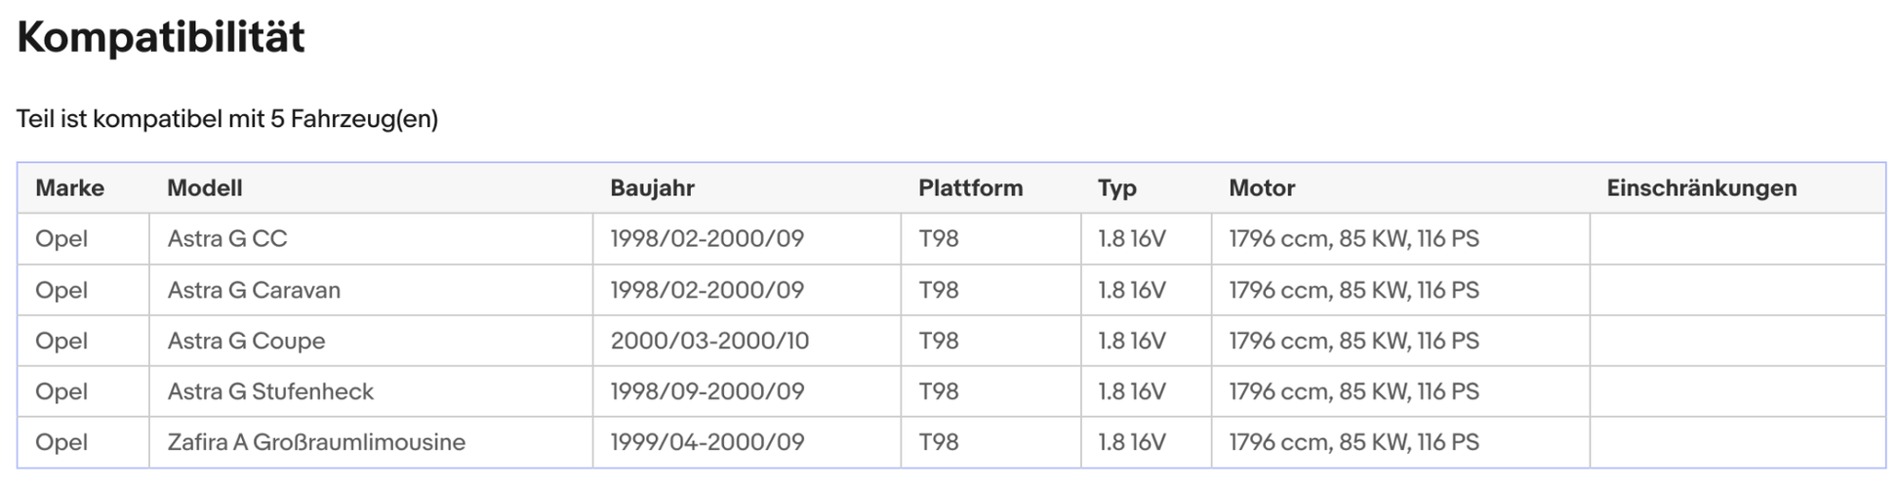1899x487 pixels.
Task: Select the Astra G CC model cell
Action: pyautogui.click(x=227, y=239)
